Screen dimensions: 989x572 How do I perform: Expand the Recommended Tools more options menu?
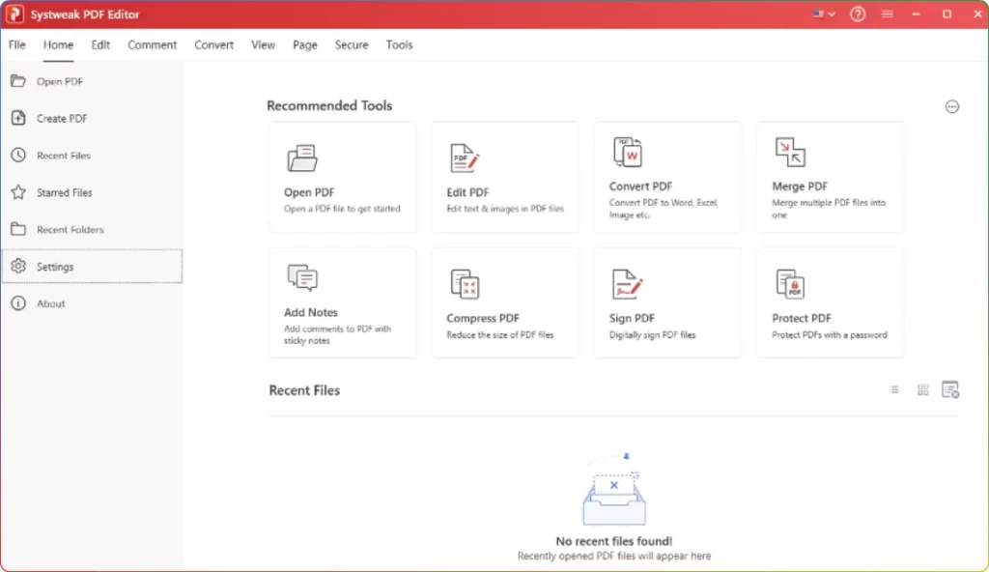[x=951, y=106]
